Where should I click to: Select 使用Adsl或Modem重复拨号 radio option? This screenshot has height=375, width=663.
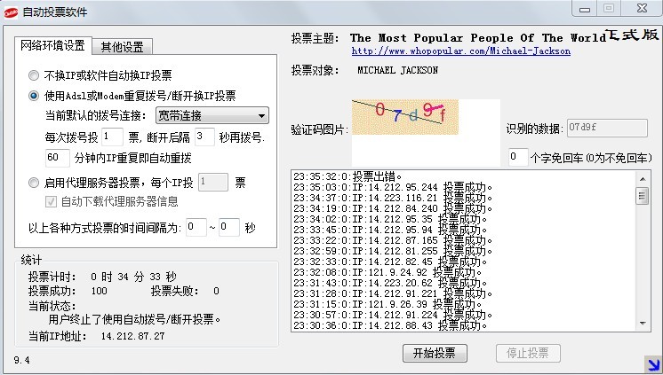[35, 96]
